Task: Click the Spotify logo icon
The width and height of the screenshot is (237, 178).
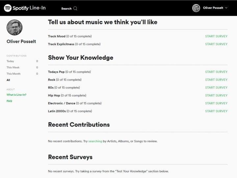Action: coord(8,8)
